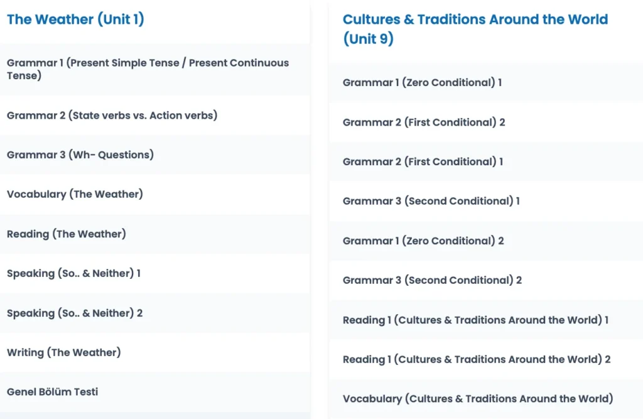Open Cultures & Traditions Around the World unit heading
This screenshot has height=419, width=643.
475,29
